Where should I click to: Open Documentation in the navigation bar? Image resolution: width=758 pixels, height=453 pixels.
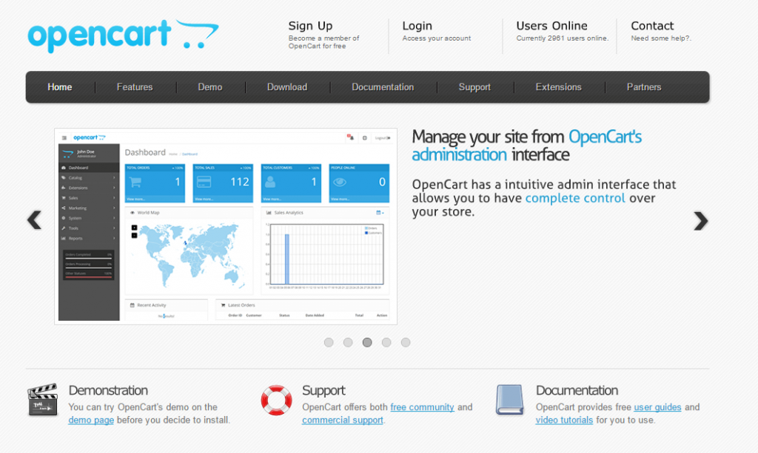click(383, 87)
